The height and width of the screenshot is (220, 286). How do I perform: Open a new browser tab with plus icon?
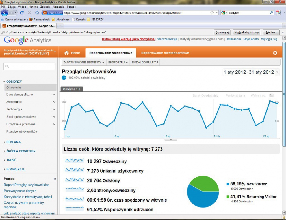coord(60,26)
